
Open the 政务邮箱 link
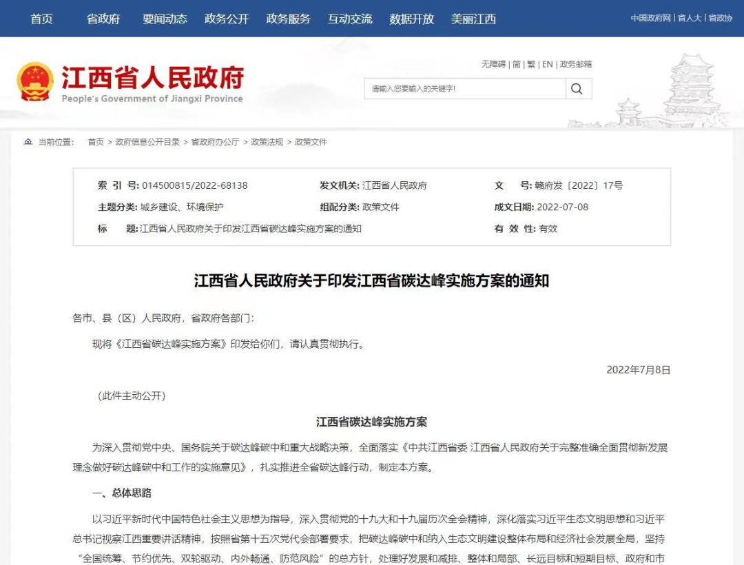tap(575, 64)
